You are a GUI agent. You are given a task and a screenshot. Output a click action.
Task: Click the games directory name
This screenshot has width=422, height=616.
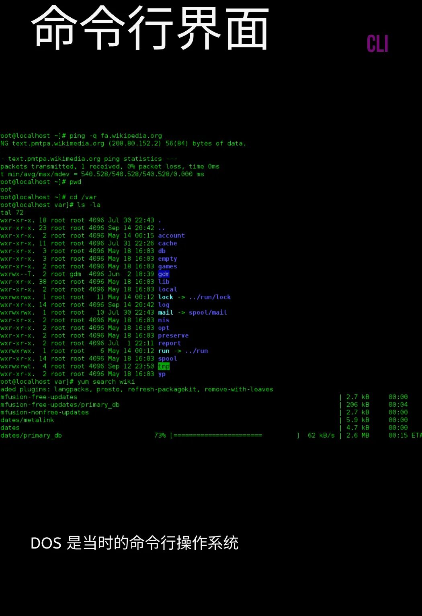pyautogui.click(x=168, y=266)
